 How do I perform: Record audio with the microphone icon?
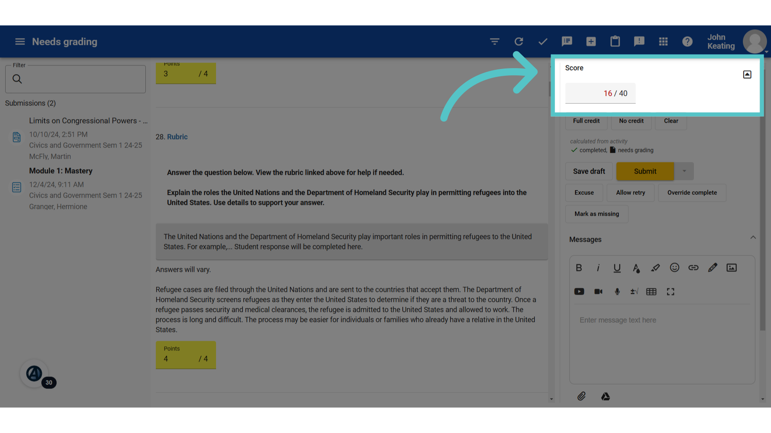pos(617,291)
